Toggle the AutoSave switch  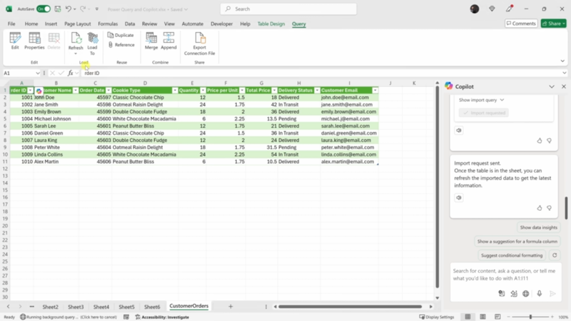pos(43,9)
